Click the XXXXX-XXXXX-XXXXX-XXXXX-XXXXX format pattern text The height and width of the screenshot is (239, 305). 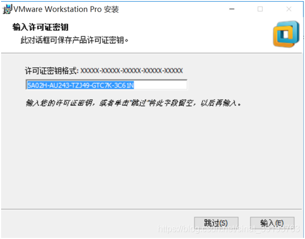132,71
